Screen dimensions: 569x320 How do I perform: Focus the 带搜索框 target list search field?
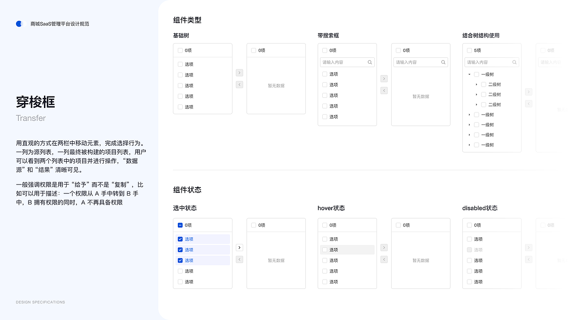(x=421, y=62)
